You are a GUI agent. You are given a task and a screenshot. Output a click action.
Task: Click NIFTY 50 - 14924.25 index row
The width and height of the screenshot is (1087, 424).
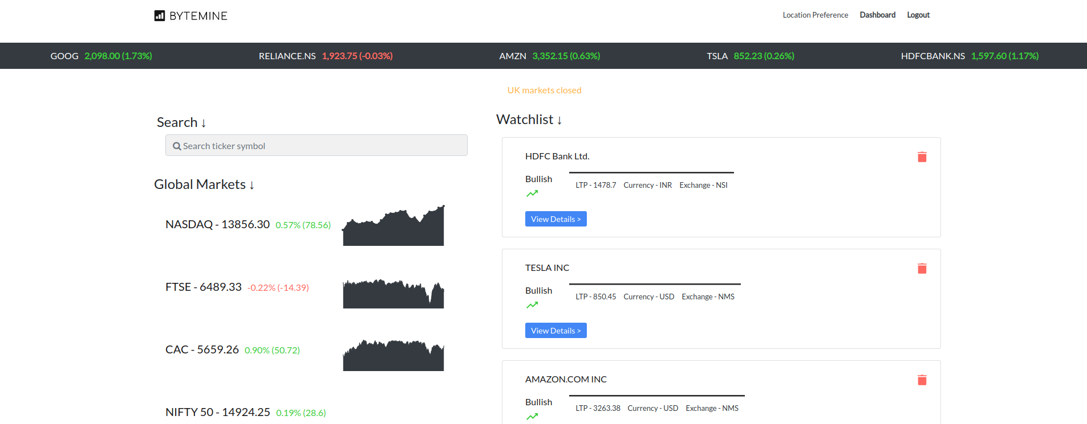(218, 412)
